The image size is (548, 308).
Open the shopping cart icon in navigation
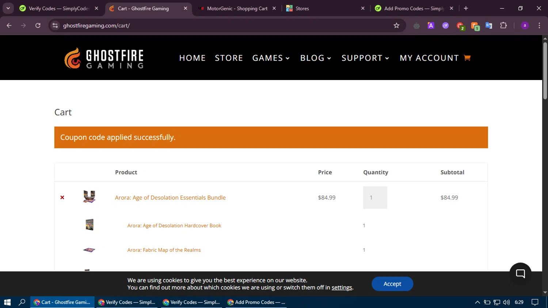(x=467, y=58)
